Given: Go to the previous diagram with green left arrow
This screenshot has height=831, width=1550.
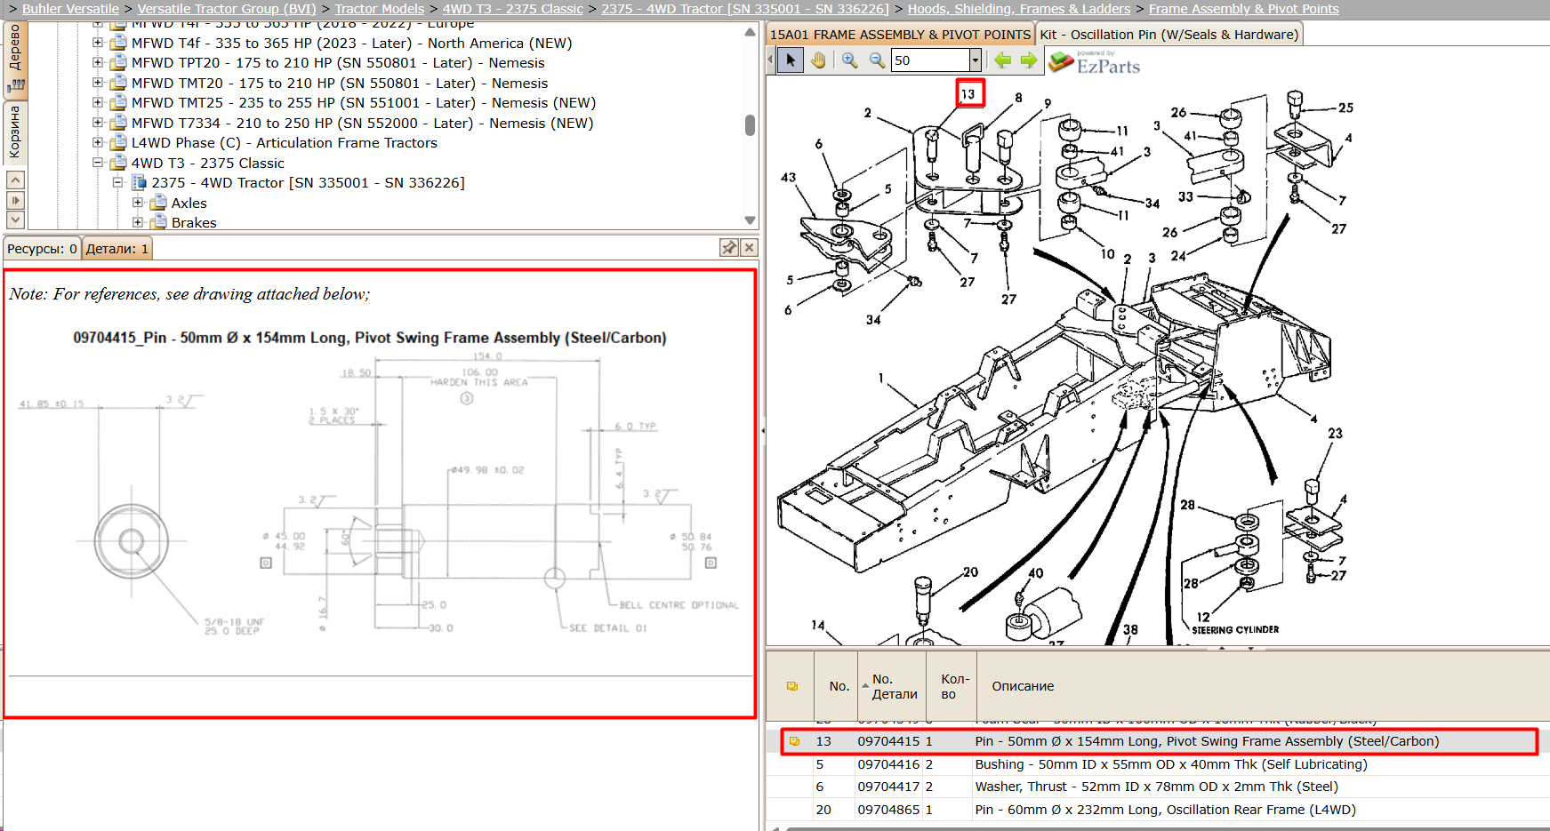Looking at the screenshot, I should (x=1002, y=60).
